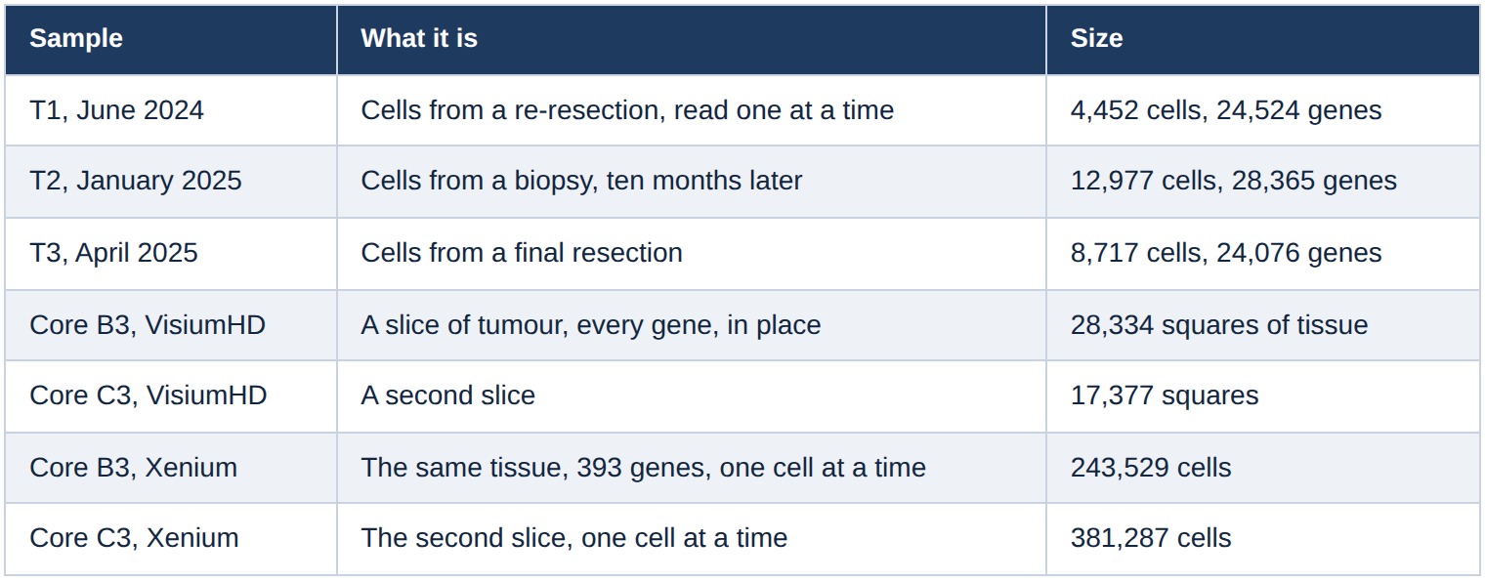1485x582 pixels.
Task: Select the re-resection description cell
Action: coord(692,110)
